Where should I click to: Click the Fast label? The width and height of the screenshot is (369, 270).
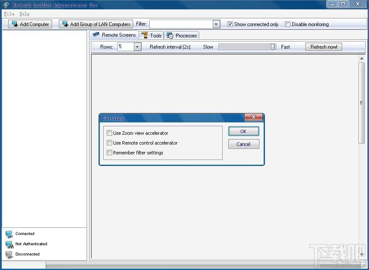tap(285, 47)
